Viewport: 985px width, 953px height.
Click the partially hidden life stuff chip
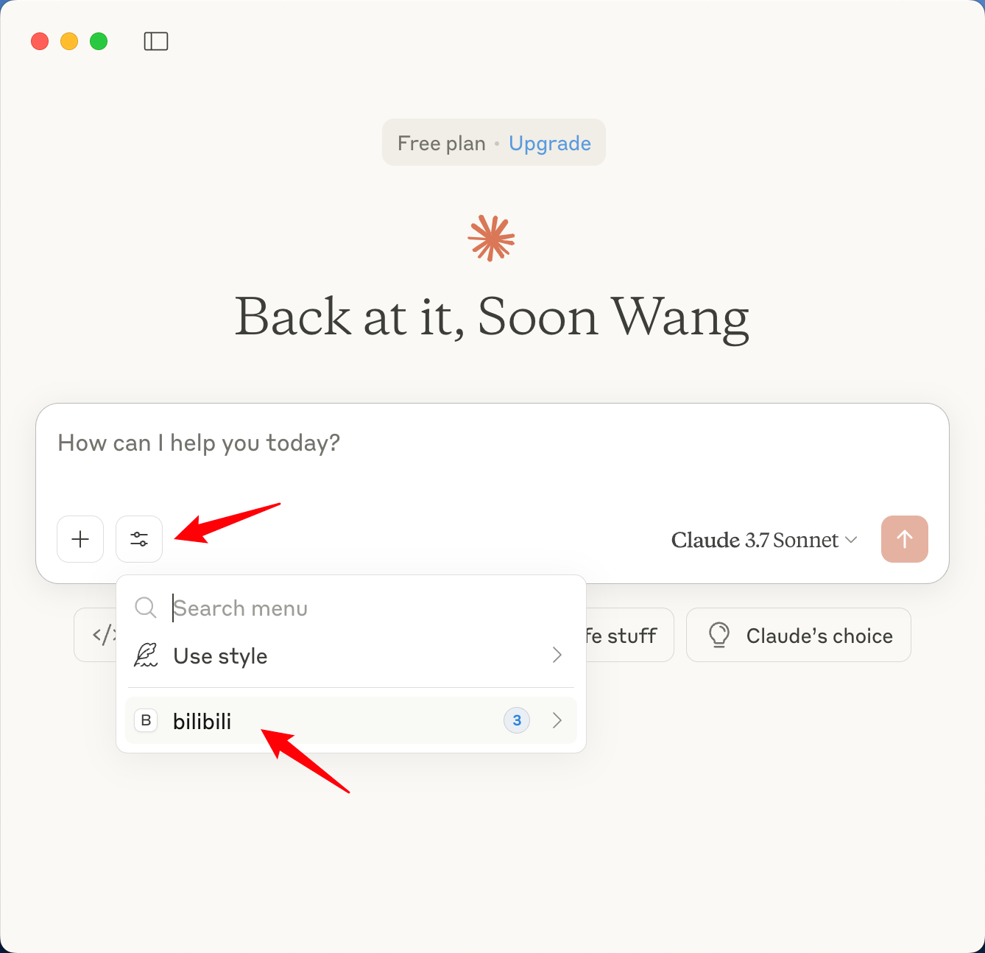coord(629,635)
